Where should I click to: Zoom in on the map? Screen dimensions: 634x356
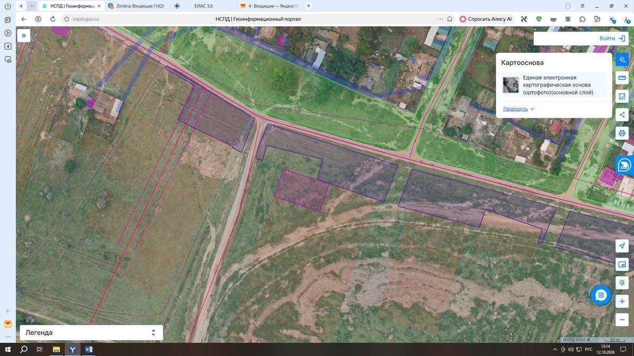[622, 301]
